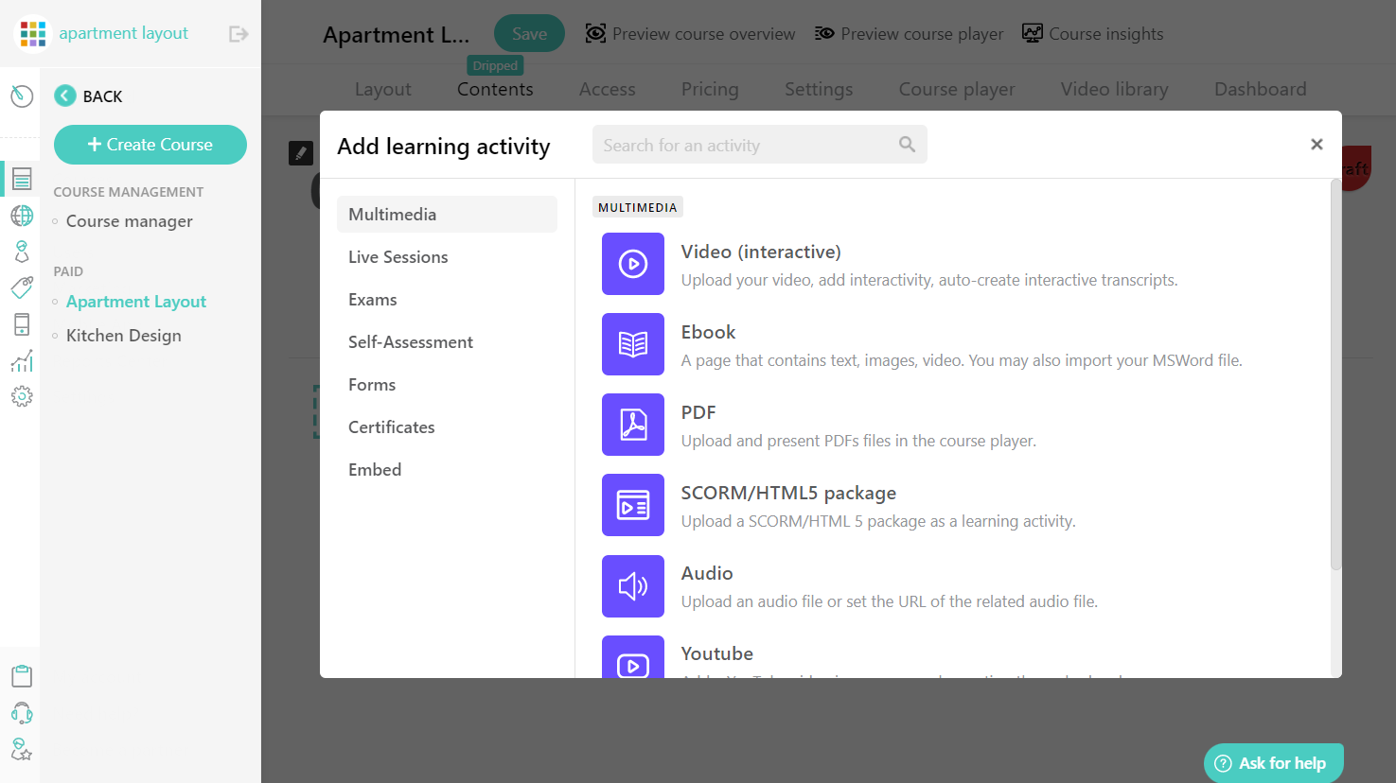Click the Search for an activity field
This screenshot has height=783, width=1396.
pos(759,145)
